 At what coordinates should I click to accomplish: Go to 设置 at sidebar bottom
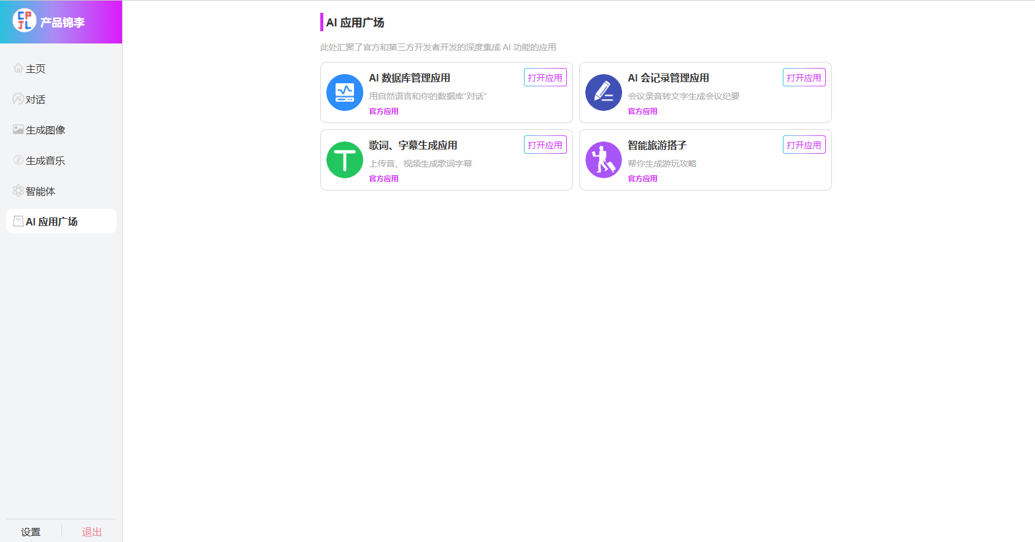31,532
